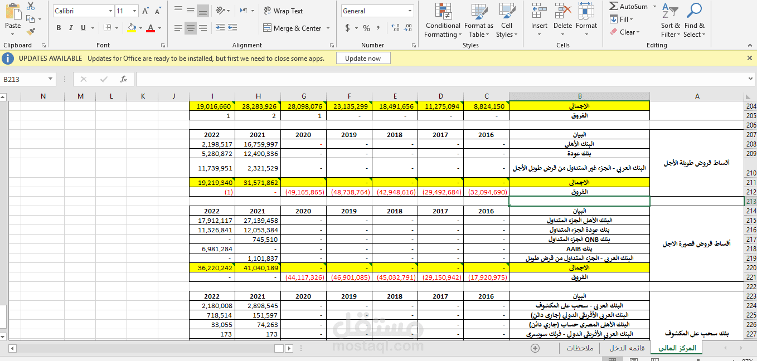757x361 pixels.
Task: Apply Accounting dollar format
Action: [348, 28]
